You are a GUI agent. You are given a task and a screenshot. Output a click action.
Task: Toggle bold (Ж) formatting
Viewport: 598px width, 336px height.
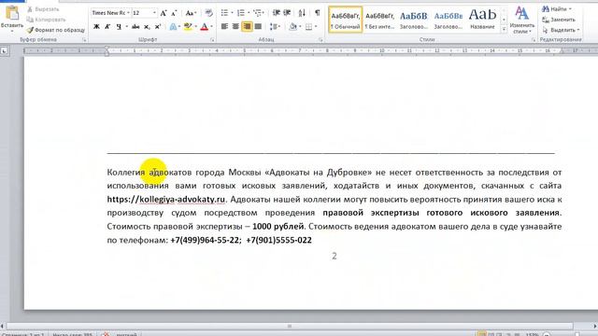point(96,27)
